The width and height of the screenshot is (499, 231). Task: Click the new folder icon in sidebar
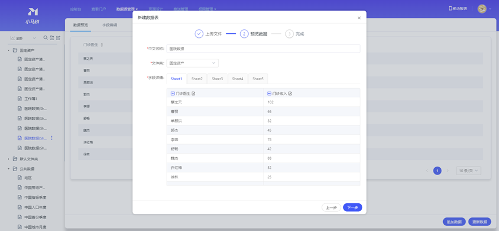pyautogui.click(x=52, y=38)
